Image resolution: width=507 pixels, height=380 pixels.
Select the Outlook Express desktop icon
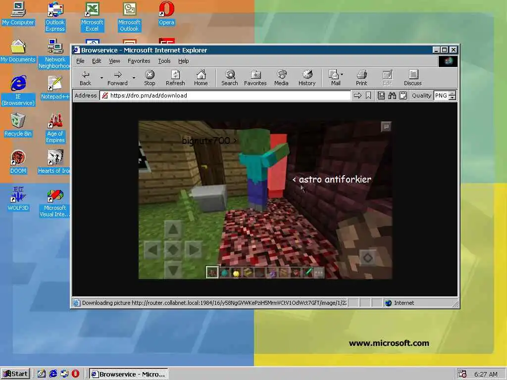coord(55,17)
